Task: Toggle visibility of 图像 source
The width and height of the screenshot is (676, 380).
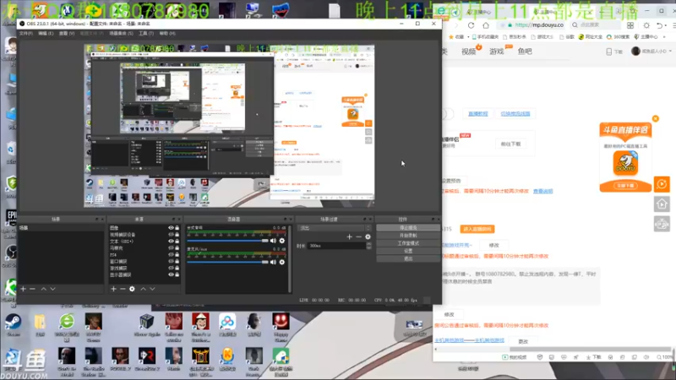Action: click(172, 227)
